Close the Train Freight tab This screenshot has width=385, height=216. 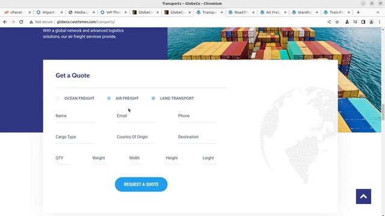pyautogui.click(x=349, y=12)
